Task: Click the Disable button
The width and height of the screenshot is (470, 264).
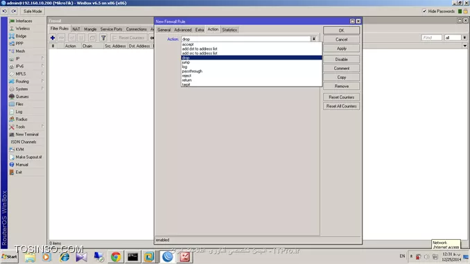Action: click(x=342, y=60)
